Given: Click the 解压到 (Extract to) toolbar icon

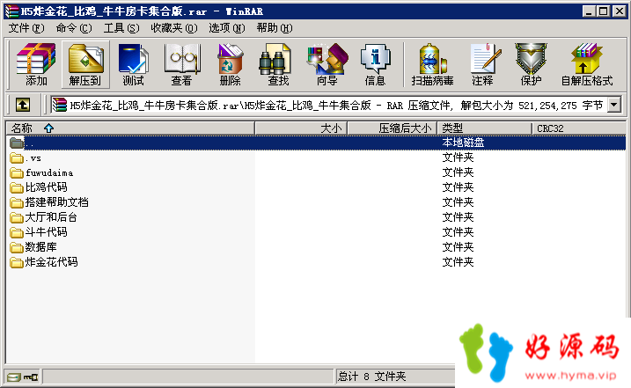Looking at the screenshot, I should point(85,64).
